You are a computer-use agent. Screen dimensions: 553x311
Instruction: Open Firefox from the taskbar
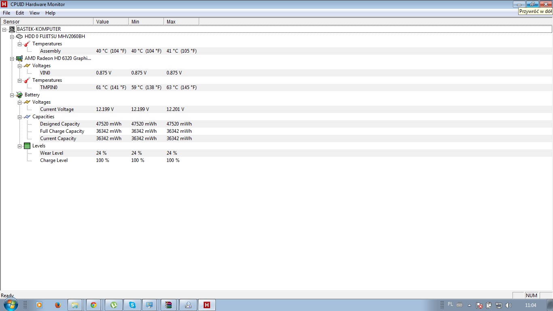click(x=57, y=305)
